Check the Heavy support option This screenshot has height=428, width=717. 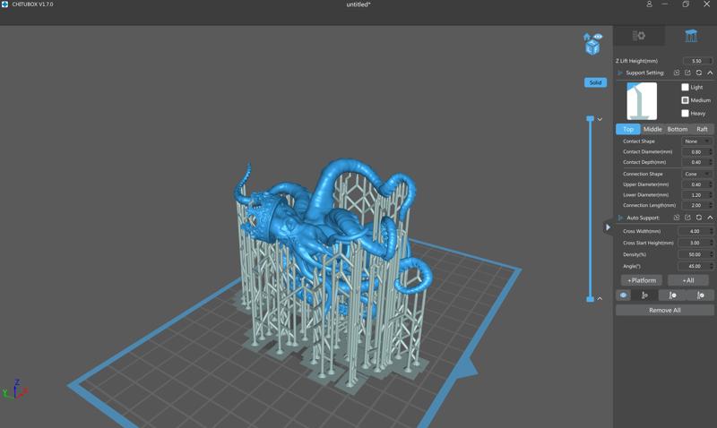(x=685, y=113)
